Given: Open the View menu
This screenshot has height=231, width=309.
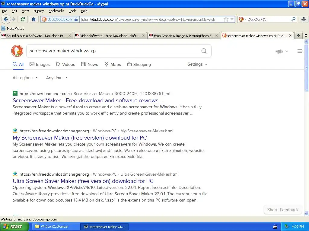Looking at the screenshot, I should [25, 11].
